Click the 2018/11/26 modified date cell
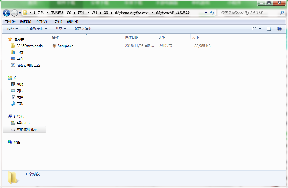The height and width of the screenshot is (188, 288). (140, 46)
